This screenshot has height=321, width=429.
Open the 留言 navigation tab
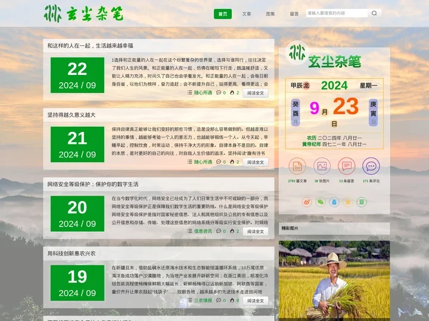(x=294, y=14)
